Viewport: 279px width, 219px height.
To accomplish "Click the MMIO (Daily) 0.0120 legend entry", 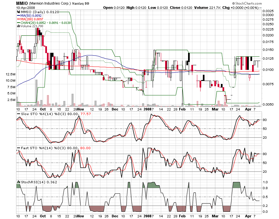I will tap(39, 12).
